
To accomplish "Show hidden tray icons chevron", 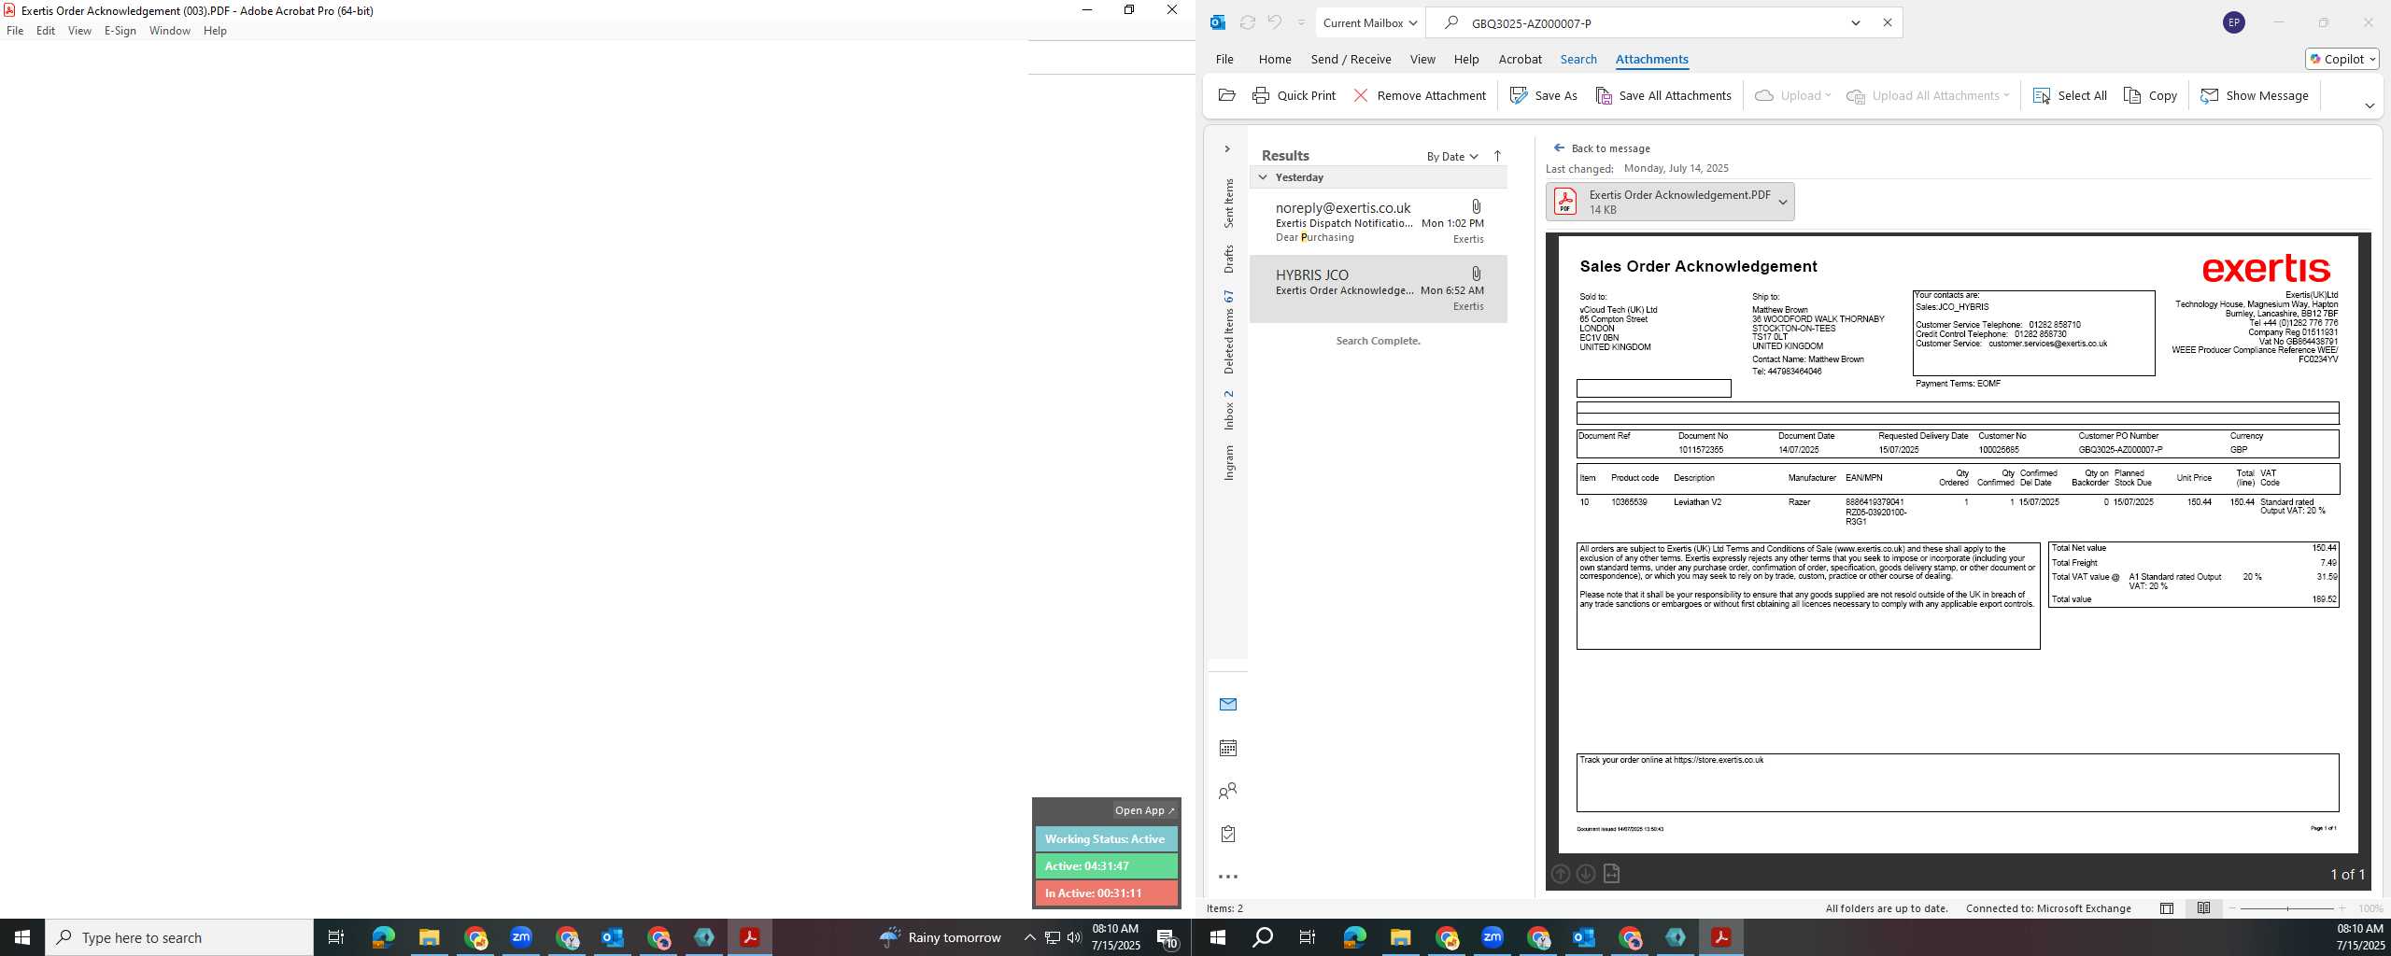I will point(1029,937).
